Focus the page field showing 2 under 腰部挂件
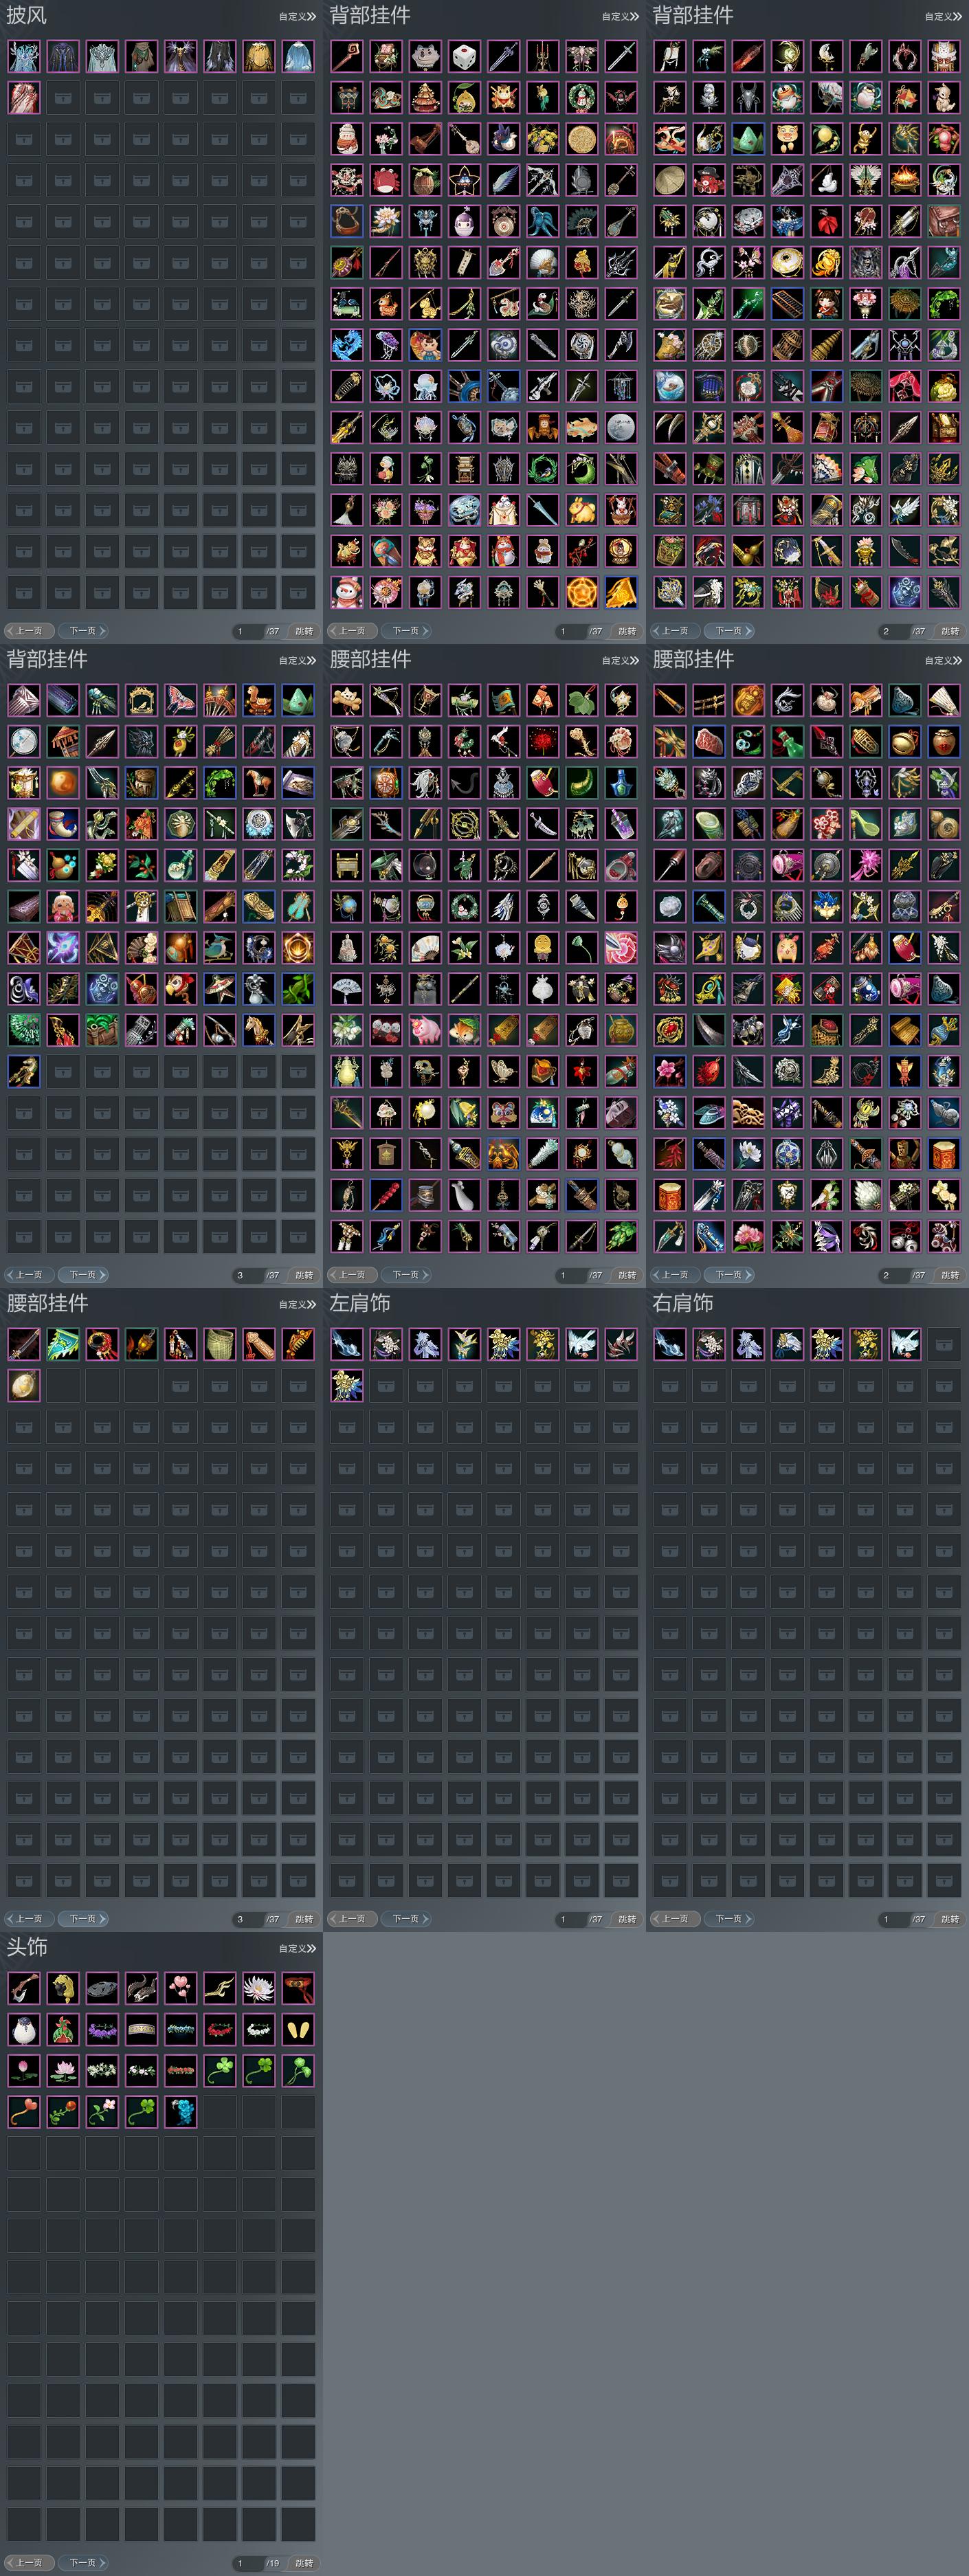 pos(893,1275)
